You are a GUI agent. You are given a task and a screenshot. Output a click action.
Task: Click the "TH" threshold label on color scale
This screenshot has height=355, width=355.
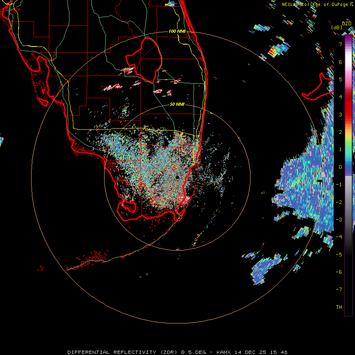(x=339, y=307)
